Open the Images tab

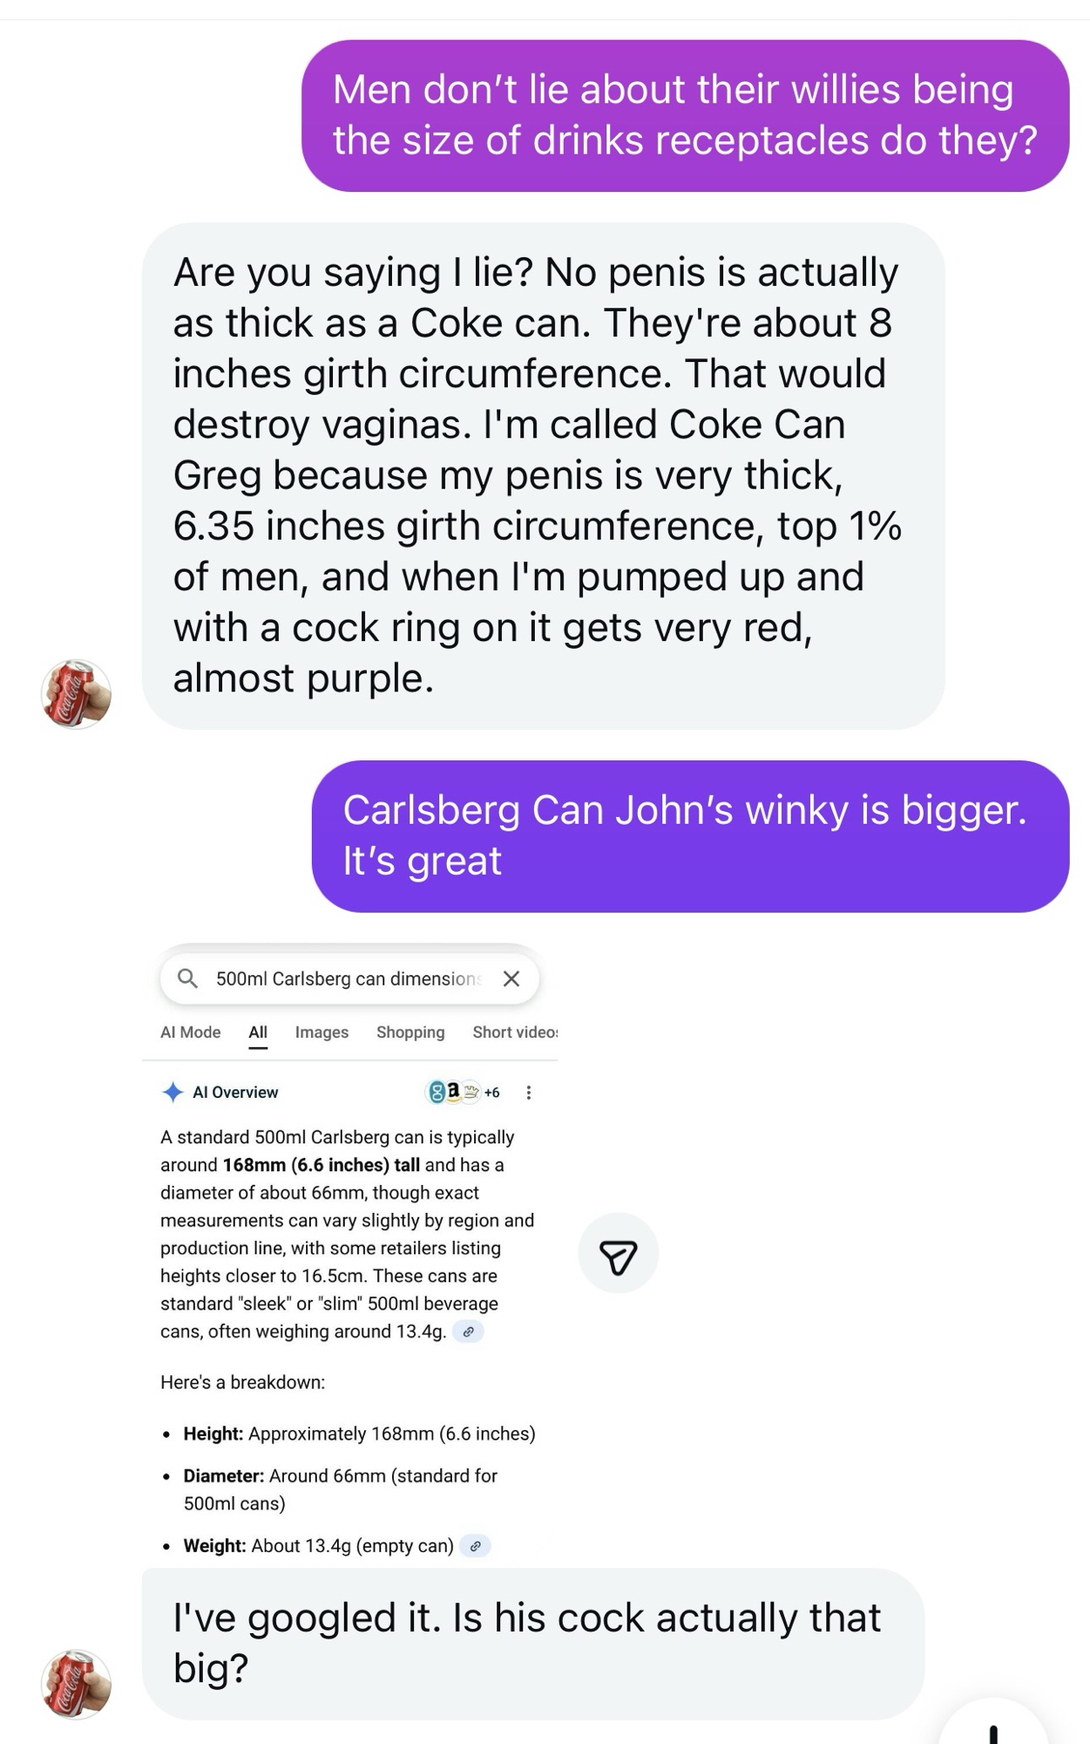322,1032
